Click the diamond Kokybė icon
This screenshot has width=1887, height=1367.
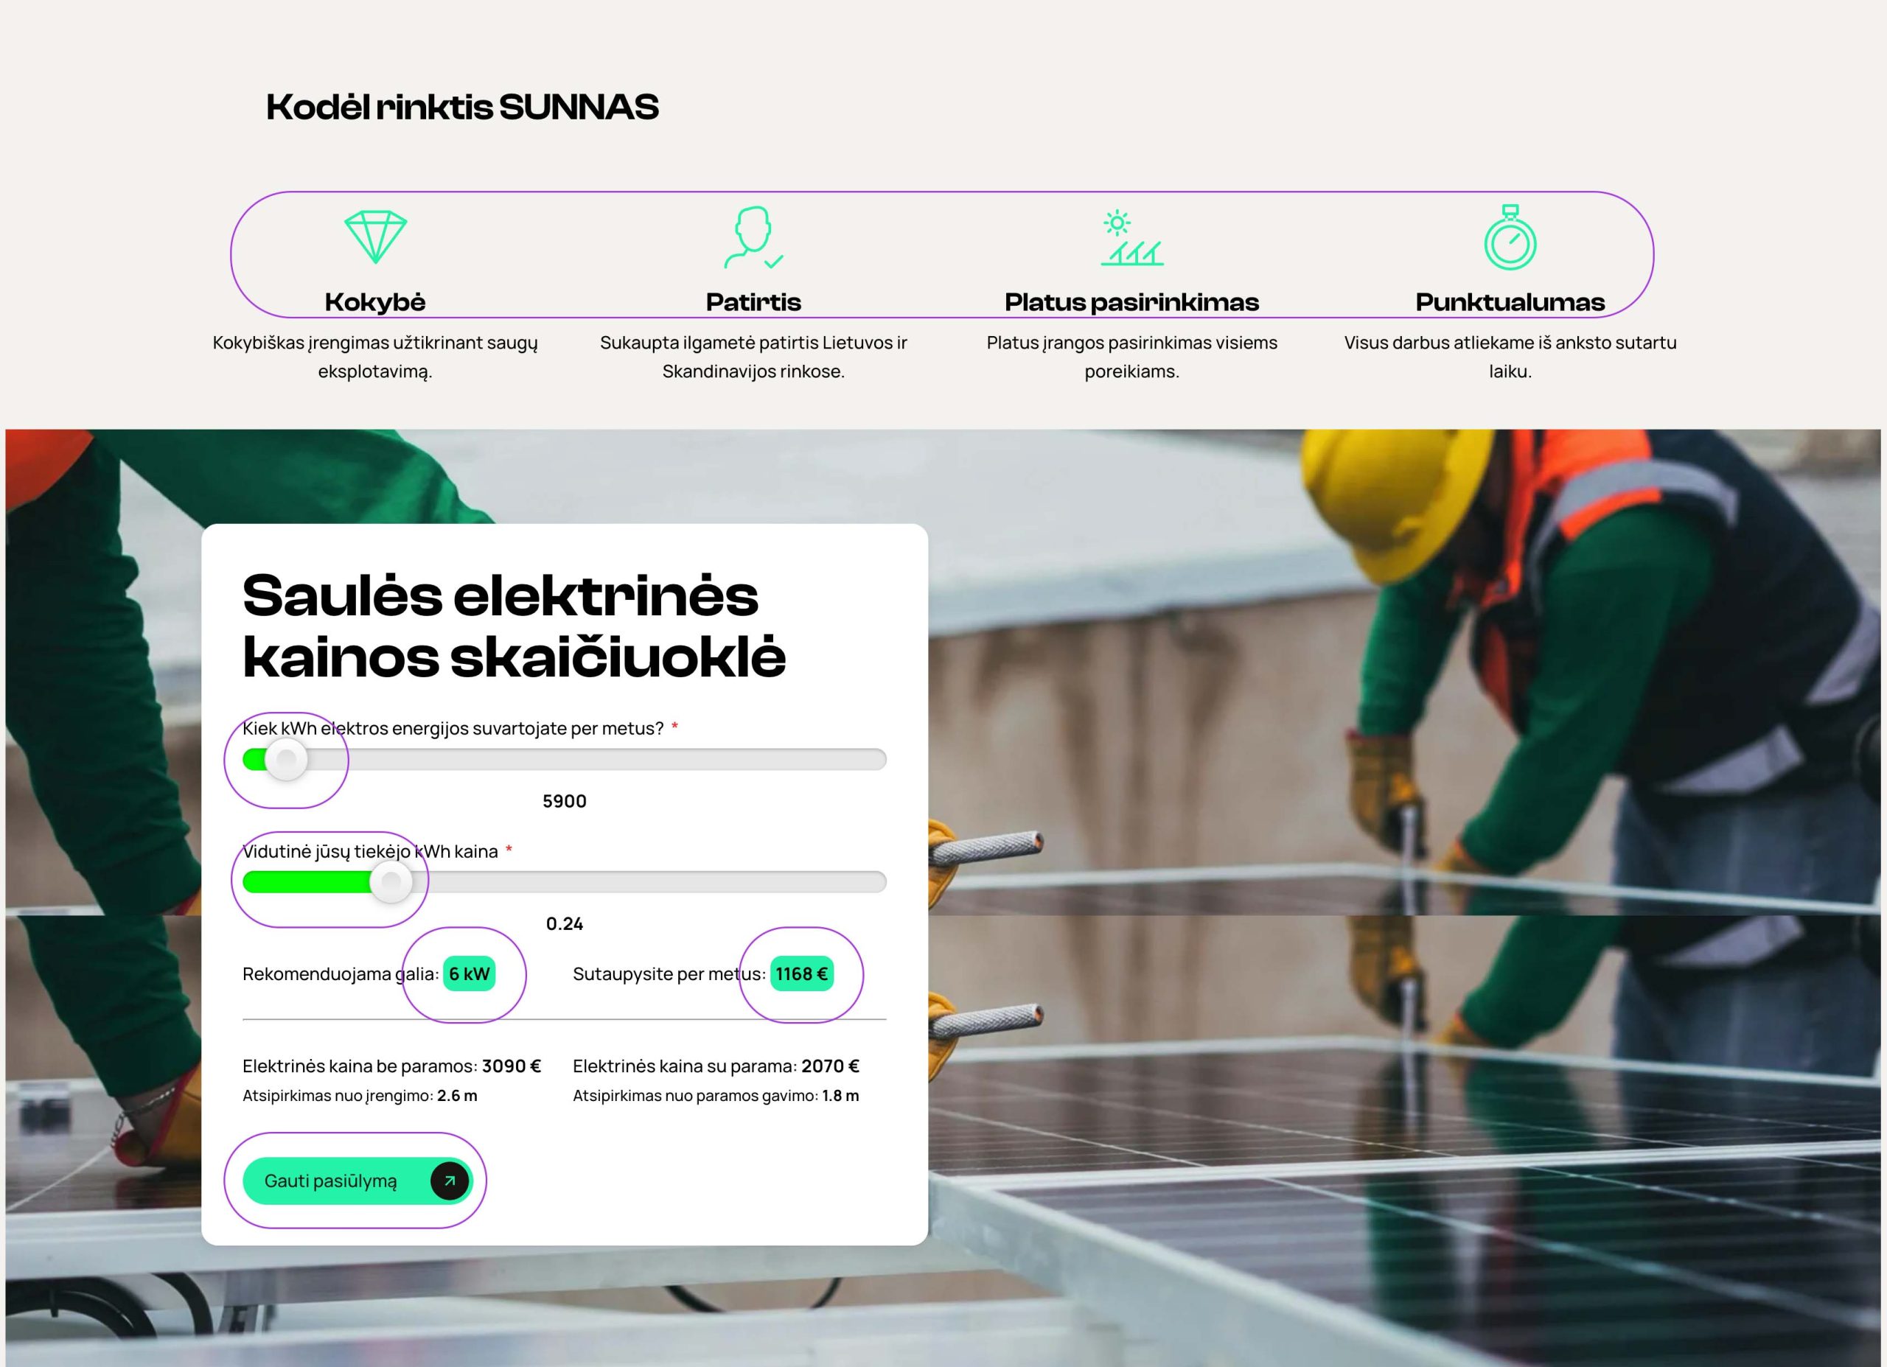(x=375, y=237)
